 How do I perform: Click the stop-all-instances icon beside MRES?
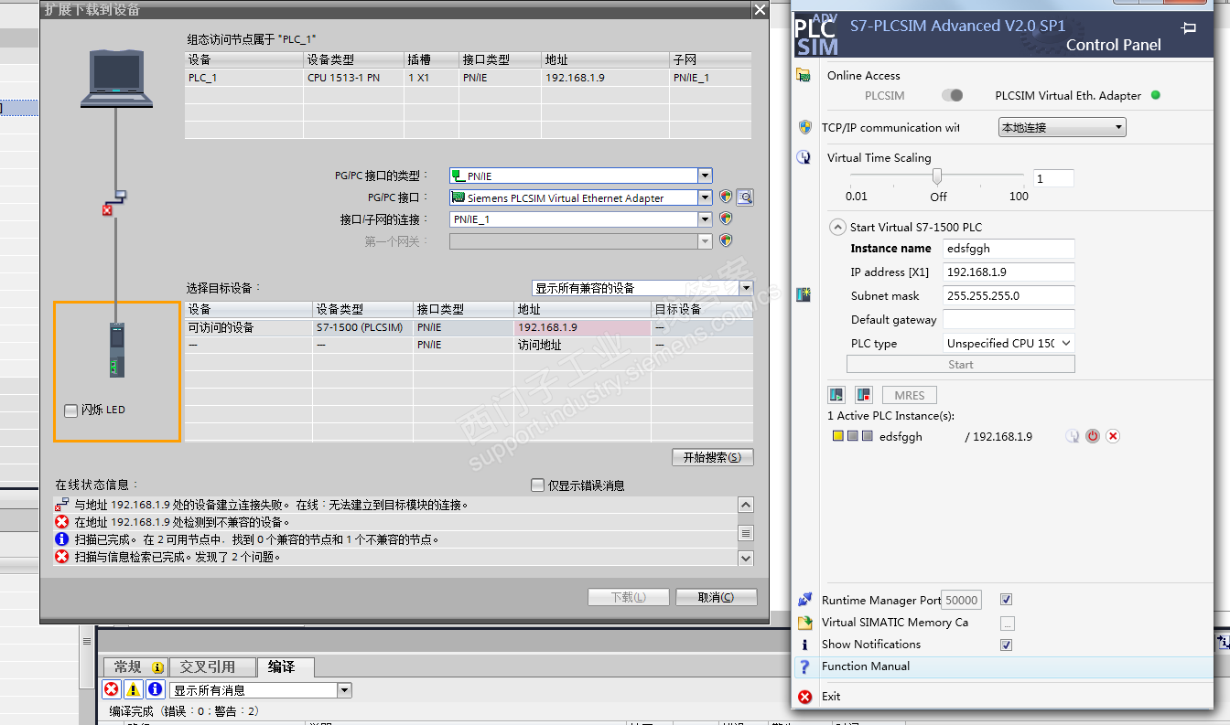pyautogui.click(x=863, y=395)
